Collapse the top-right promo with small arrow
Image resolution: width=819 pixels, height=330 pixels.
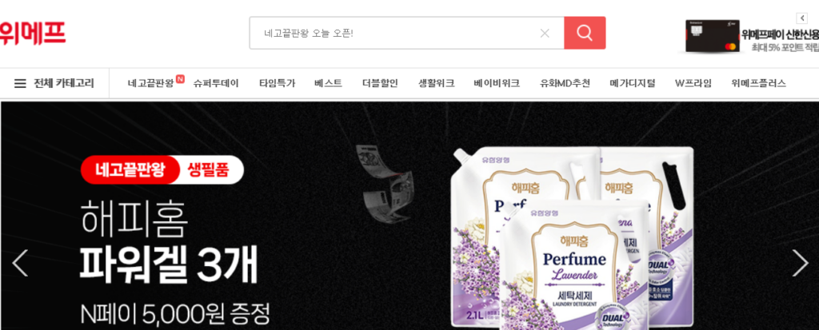pos(801,18)
